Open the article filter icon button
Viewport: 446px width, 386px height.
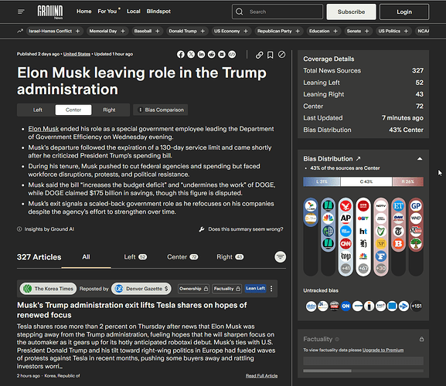click(280, 257)
